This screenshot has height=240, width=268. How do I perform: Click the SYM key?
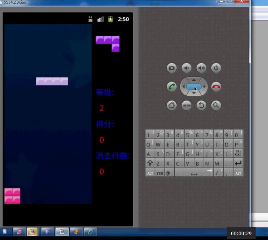160,173
